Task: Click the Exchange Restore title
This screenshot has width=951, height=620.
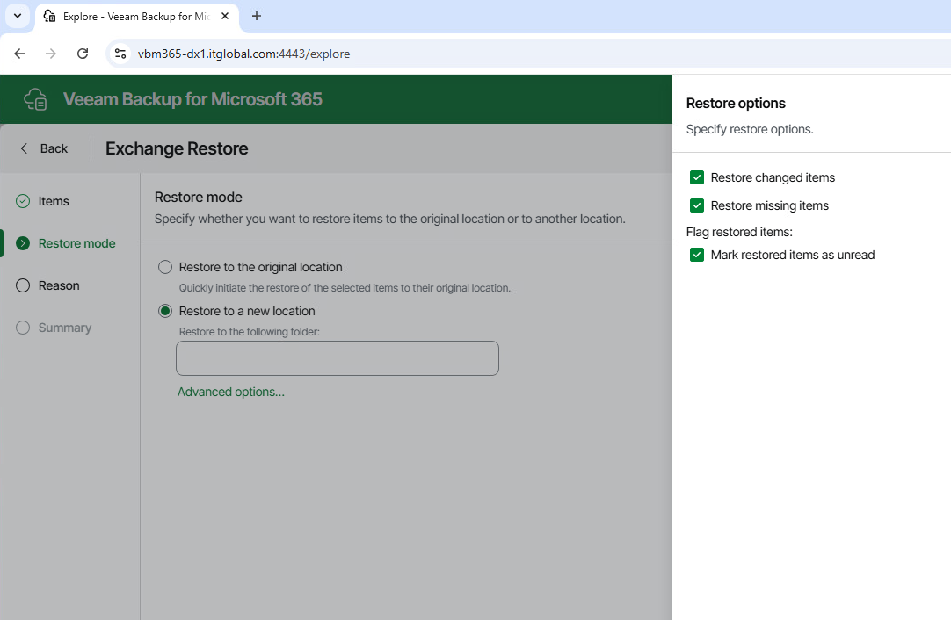Action: click(x=177, y=148)
